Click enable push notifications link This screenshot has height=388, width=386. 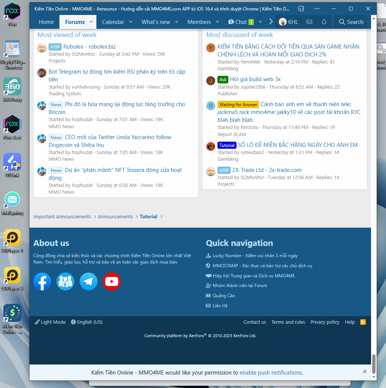[x=271, y=372]
